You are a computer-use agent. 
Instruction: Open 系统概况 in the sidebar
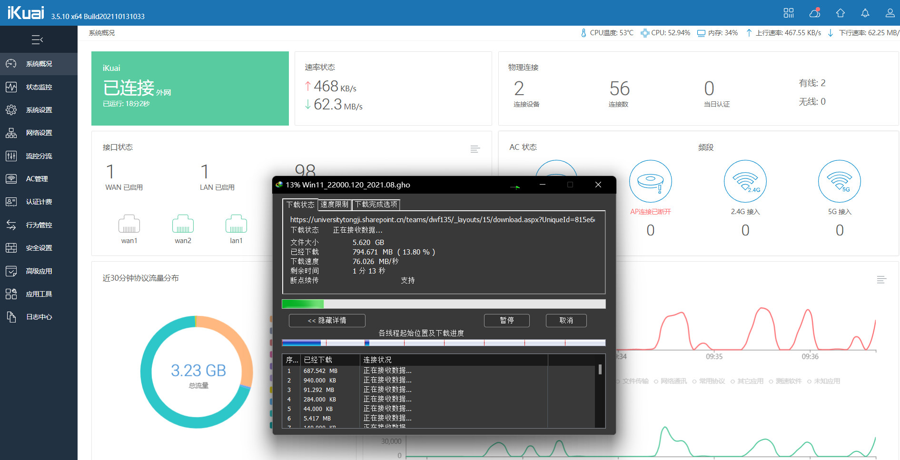point(39,64)
